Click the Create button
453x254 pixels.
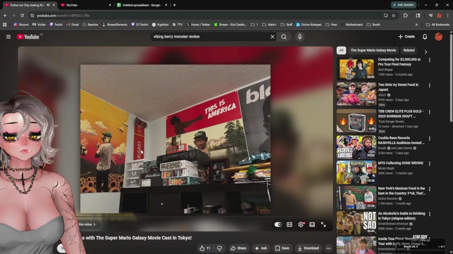(x=406, y=37)
